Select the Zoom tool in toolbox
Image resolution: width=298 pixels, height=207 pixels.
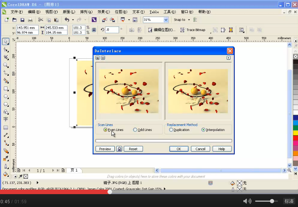point(6,65)
